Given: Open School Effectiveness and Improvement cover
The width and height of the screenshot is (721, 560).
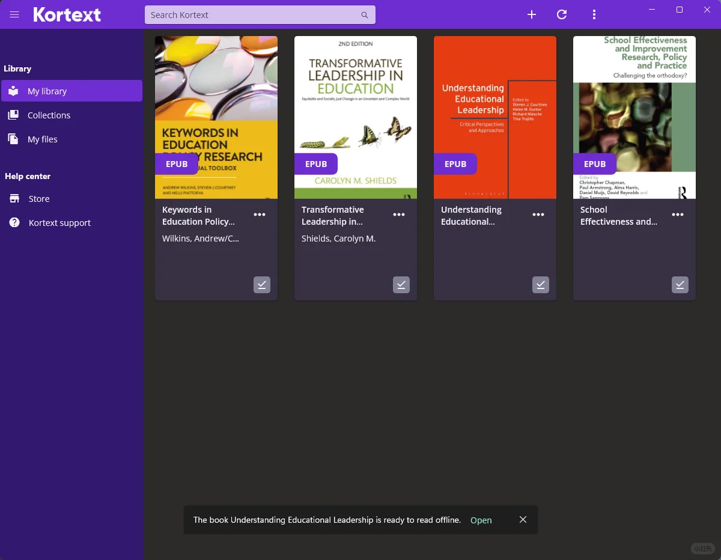Looking at the screenshot, I should pyautogui.click(x=634, y=117).
